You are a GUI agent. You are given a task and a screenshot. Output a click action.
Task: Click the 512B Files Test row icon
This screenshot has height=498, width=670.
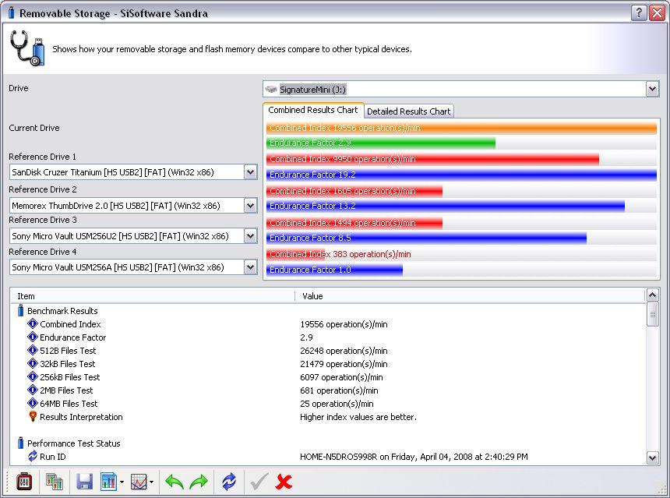(x=33, y=350)
